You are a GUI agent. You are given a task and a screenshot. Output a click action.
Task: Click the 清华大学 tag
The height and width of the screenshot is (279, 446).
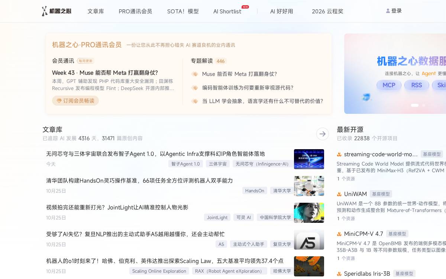[x=282, y=191]
